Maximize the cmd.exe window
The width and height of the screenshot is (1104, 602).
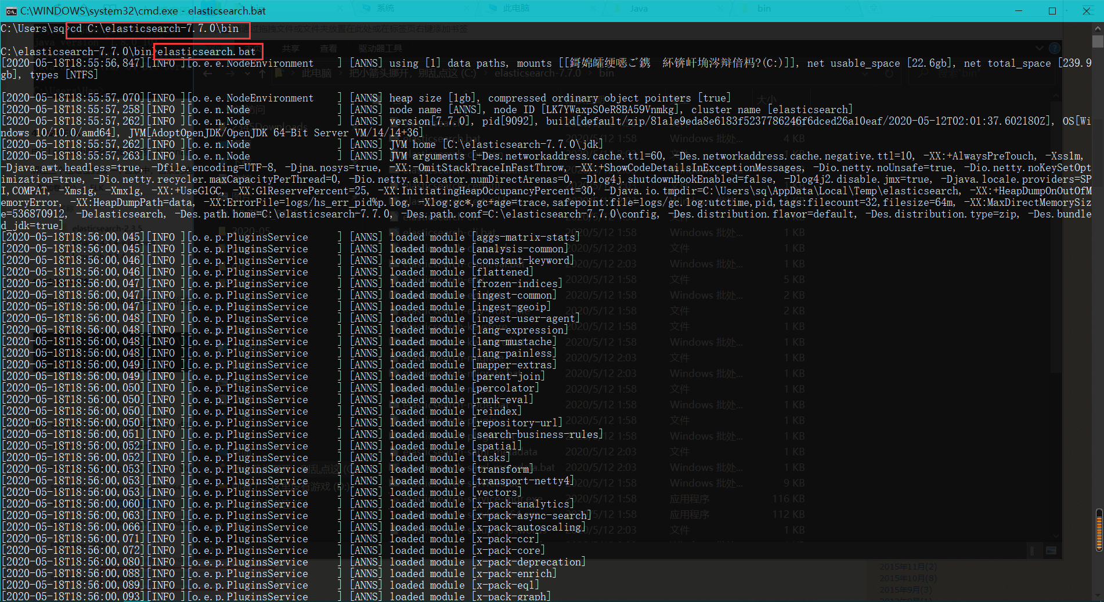[1052, 10]
